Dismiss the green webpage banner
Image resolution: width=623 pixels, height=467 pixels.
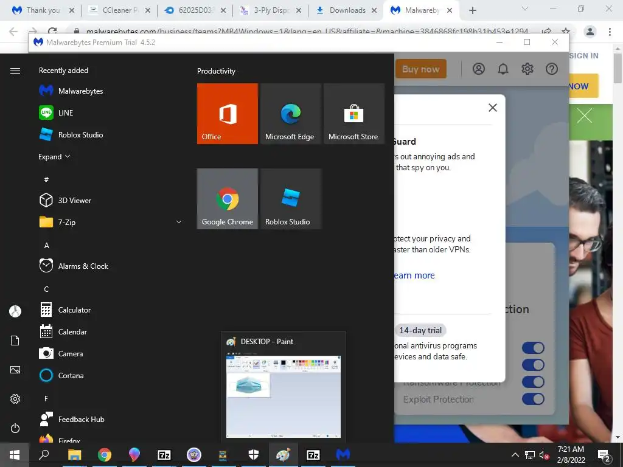click(x=585, y=116)
